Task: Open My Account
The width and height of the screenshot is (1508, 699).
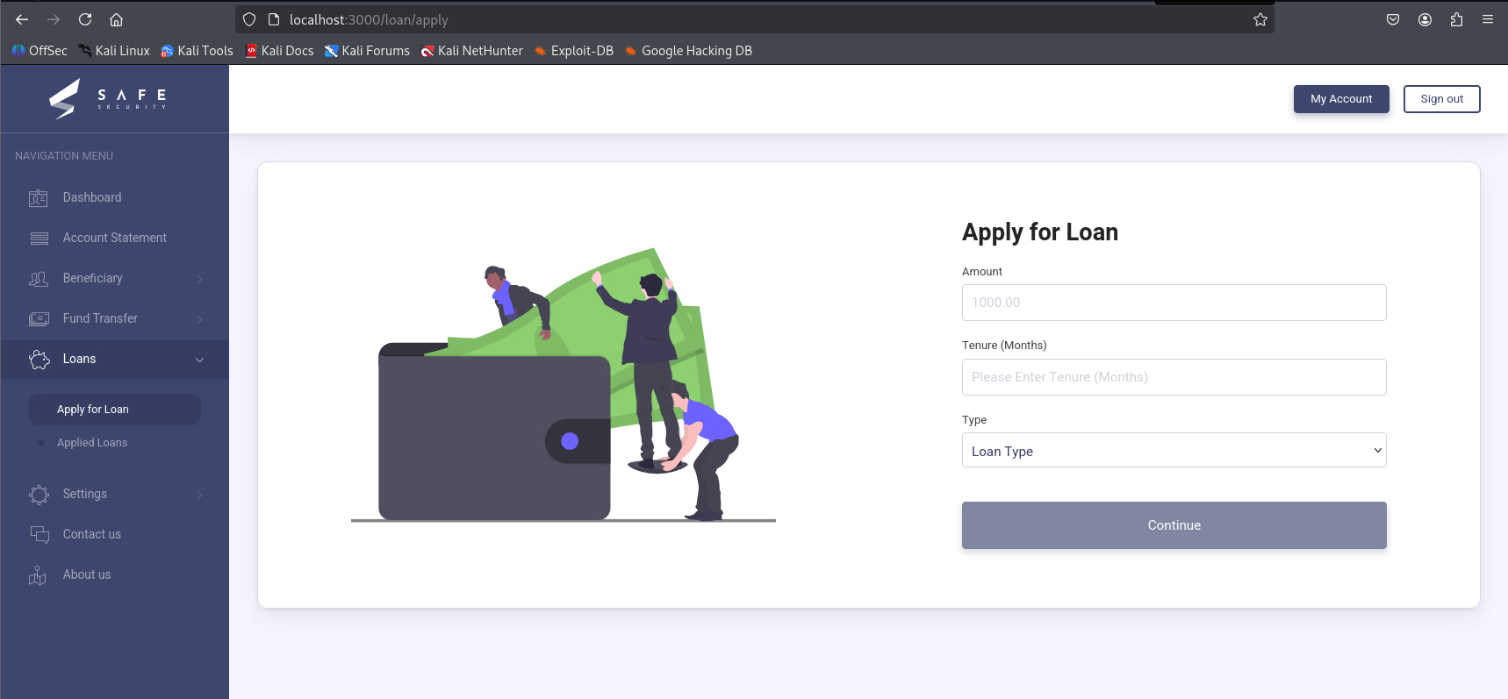Action: 1340,99
